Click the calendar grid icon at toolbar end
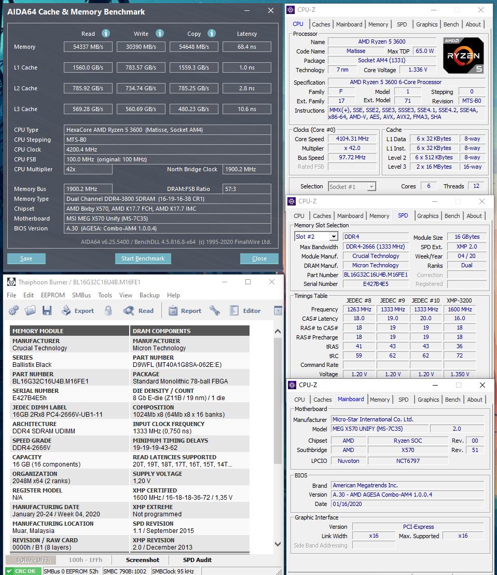The width and height of the screenshot is (497, 575). click(x=278, y=311)
